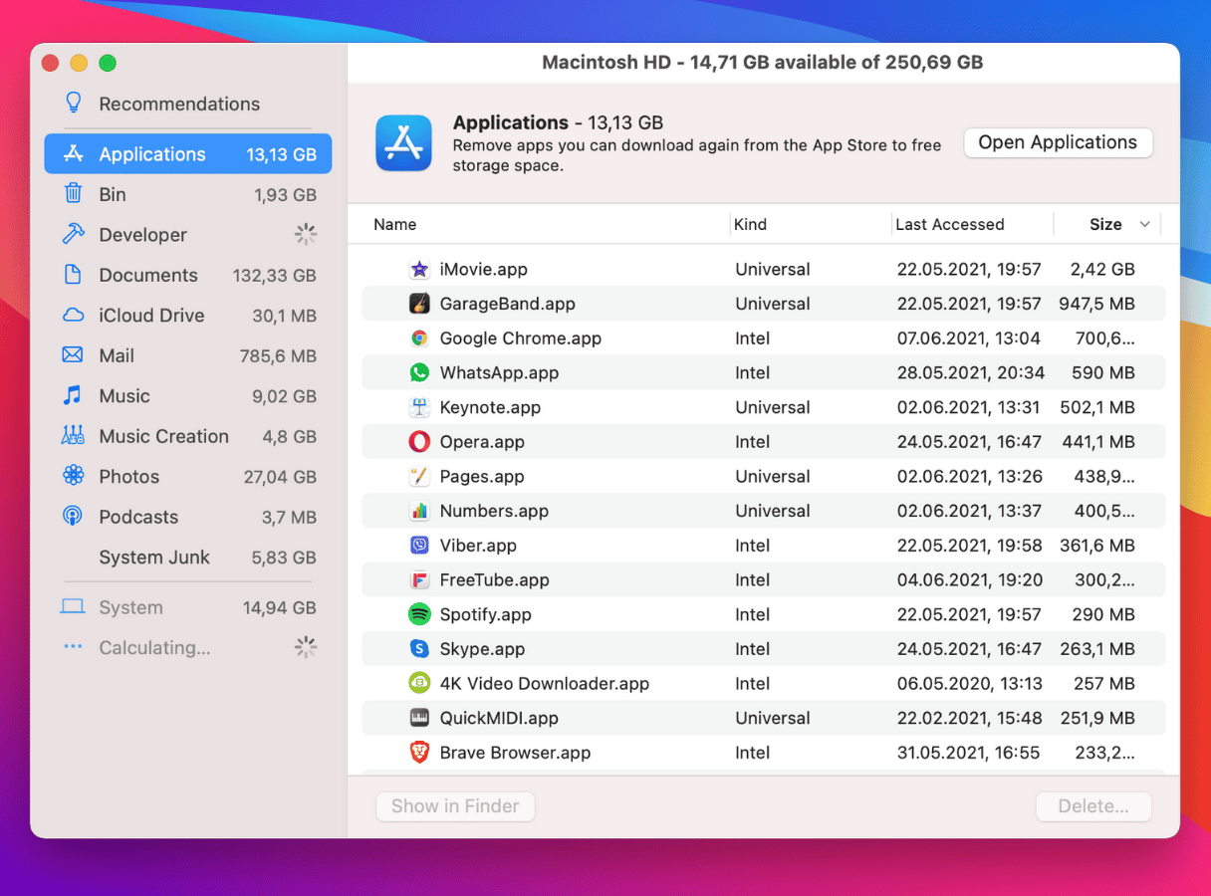Select the GarageBand.app row name
Image resolution: width=1211 pixels, height=896 pixels.
508,304
